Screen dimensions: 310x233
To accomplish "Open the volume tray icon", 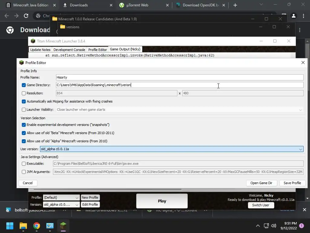I will coord(274,226).
